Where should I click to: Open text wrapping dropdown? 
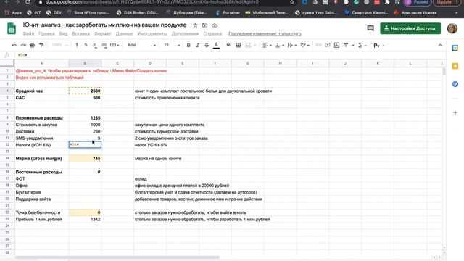point(292,45)
